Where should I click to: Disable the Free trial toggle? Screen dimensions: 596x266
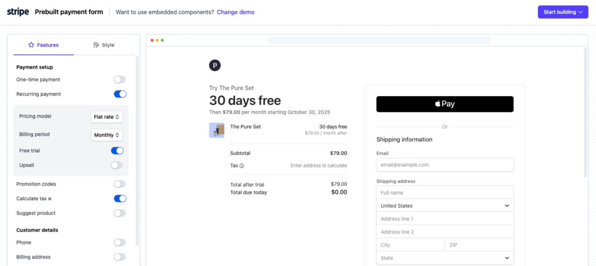pyautogui.click(x=118, y=151)
